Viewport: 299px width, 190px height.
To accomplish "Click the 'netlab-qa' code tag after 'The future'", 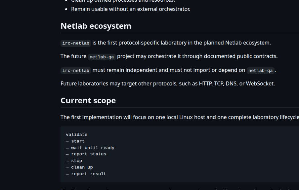I will pos(102,57).
